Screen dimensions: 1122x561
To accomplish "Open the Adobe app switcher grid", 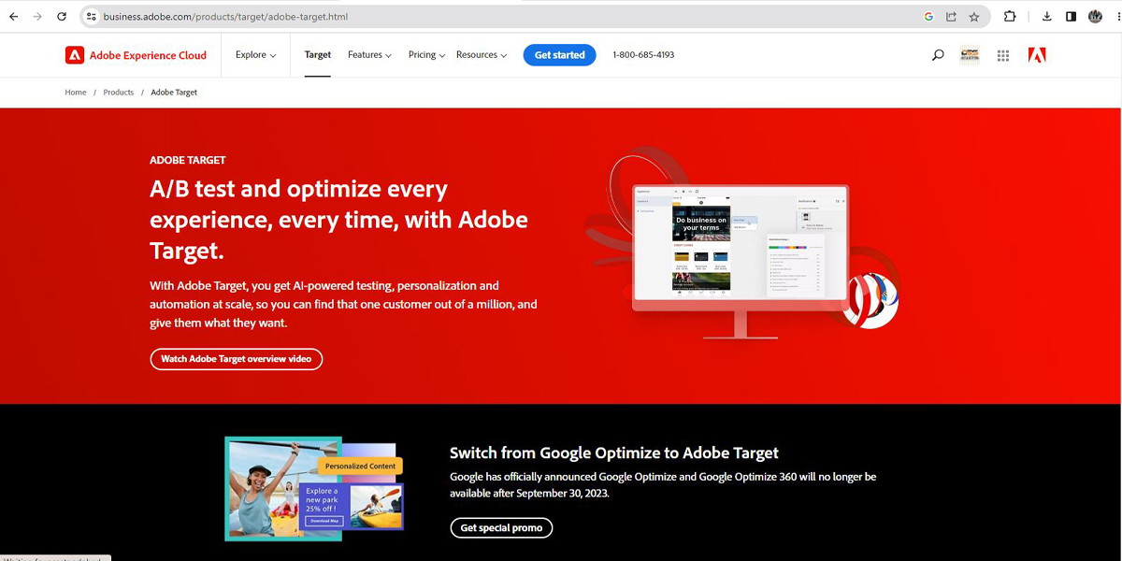I will tap(1003, 55).
